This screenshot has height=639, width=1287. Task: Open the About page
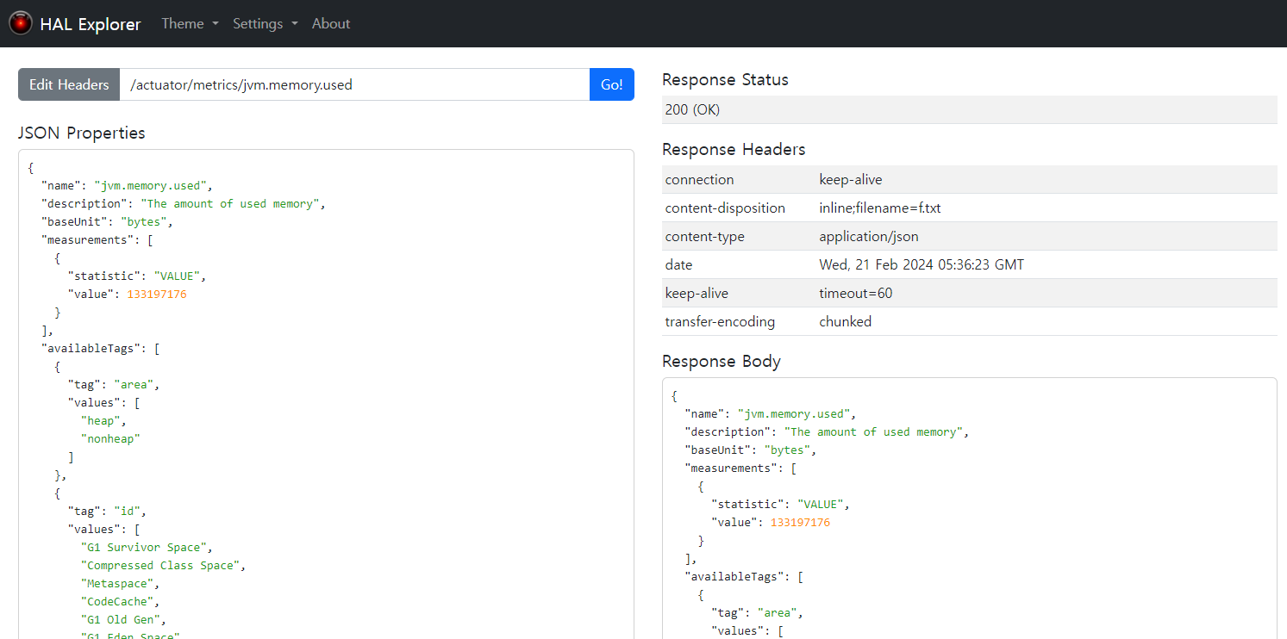331,23
